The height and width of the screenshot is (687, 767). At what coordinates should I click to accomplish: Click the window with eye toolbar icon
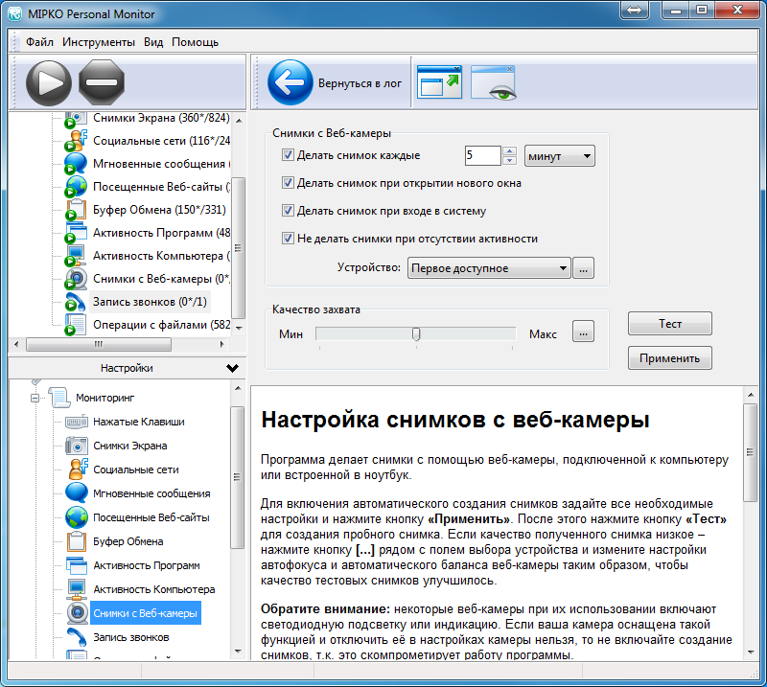pos(493,82)
